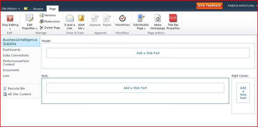The width and height of the screenshot is (258, 127).
Task: Click the Share & Track group label
Action: click(75, 33)
